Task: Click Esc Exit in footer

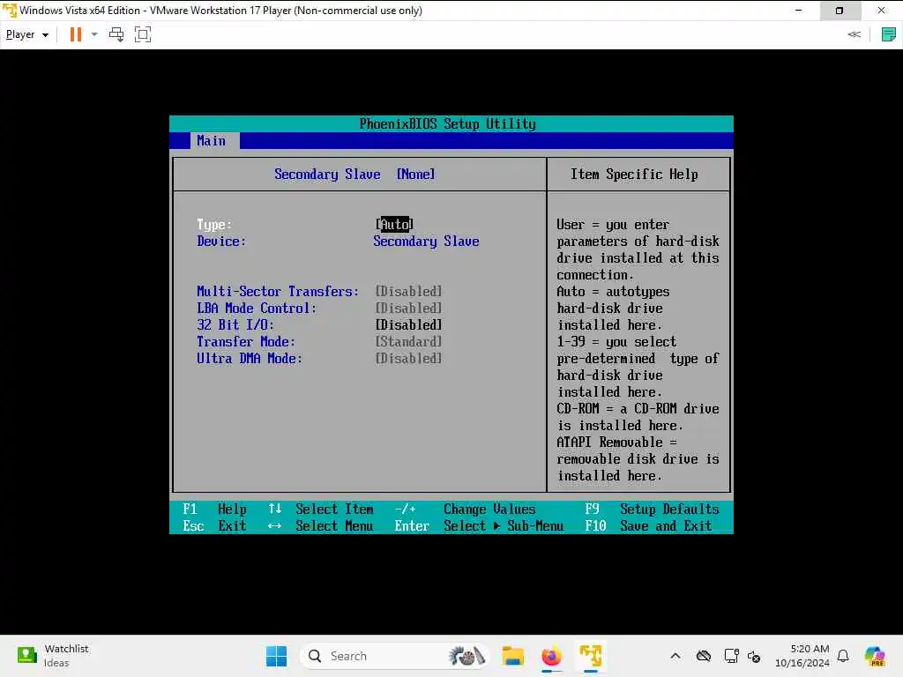Action: (215, 525)
